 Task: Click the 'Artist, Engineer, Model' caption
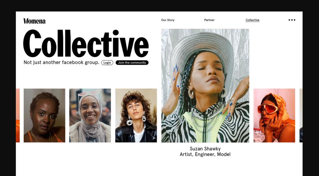205,154
